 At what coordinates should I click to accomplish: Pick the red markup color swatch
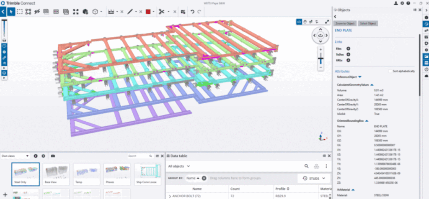(148, 12)
